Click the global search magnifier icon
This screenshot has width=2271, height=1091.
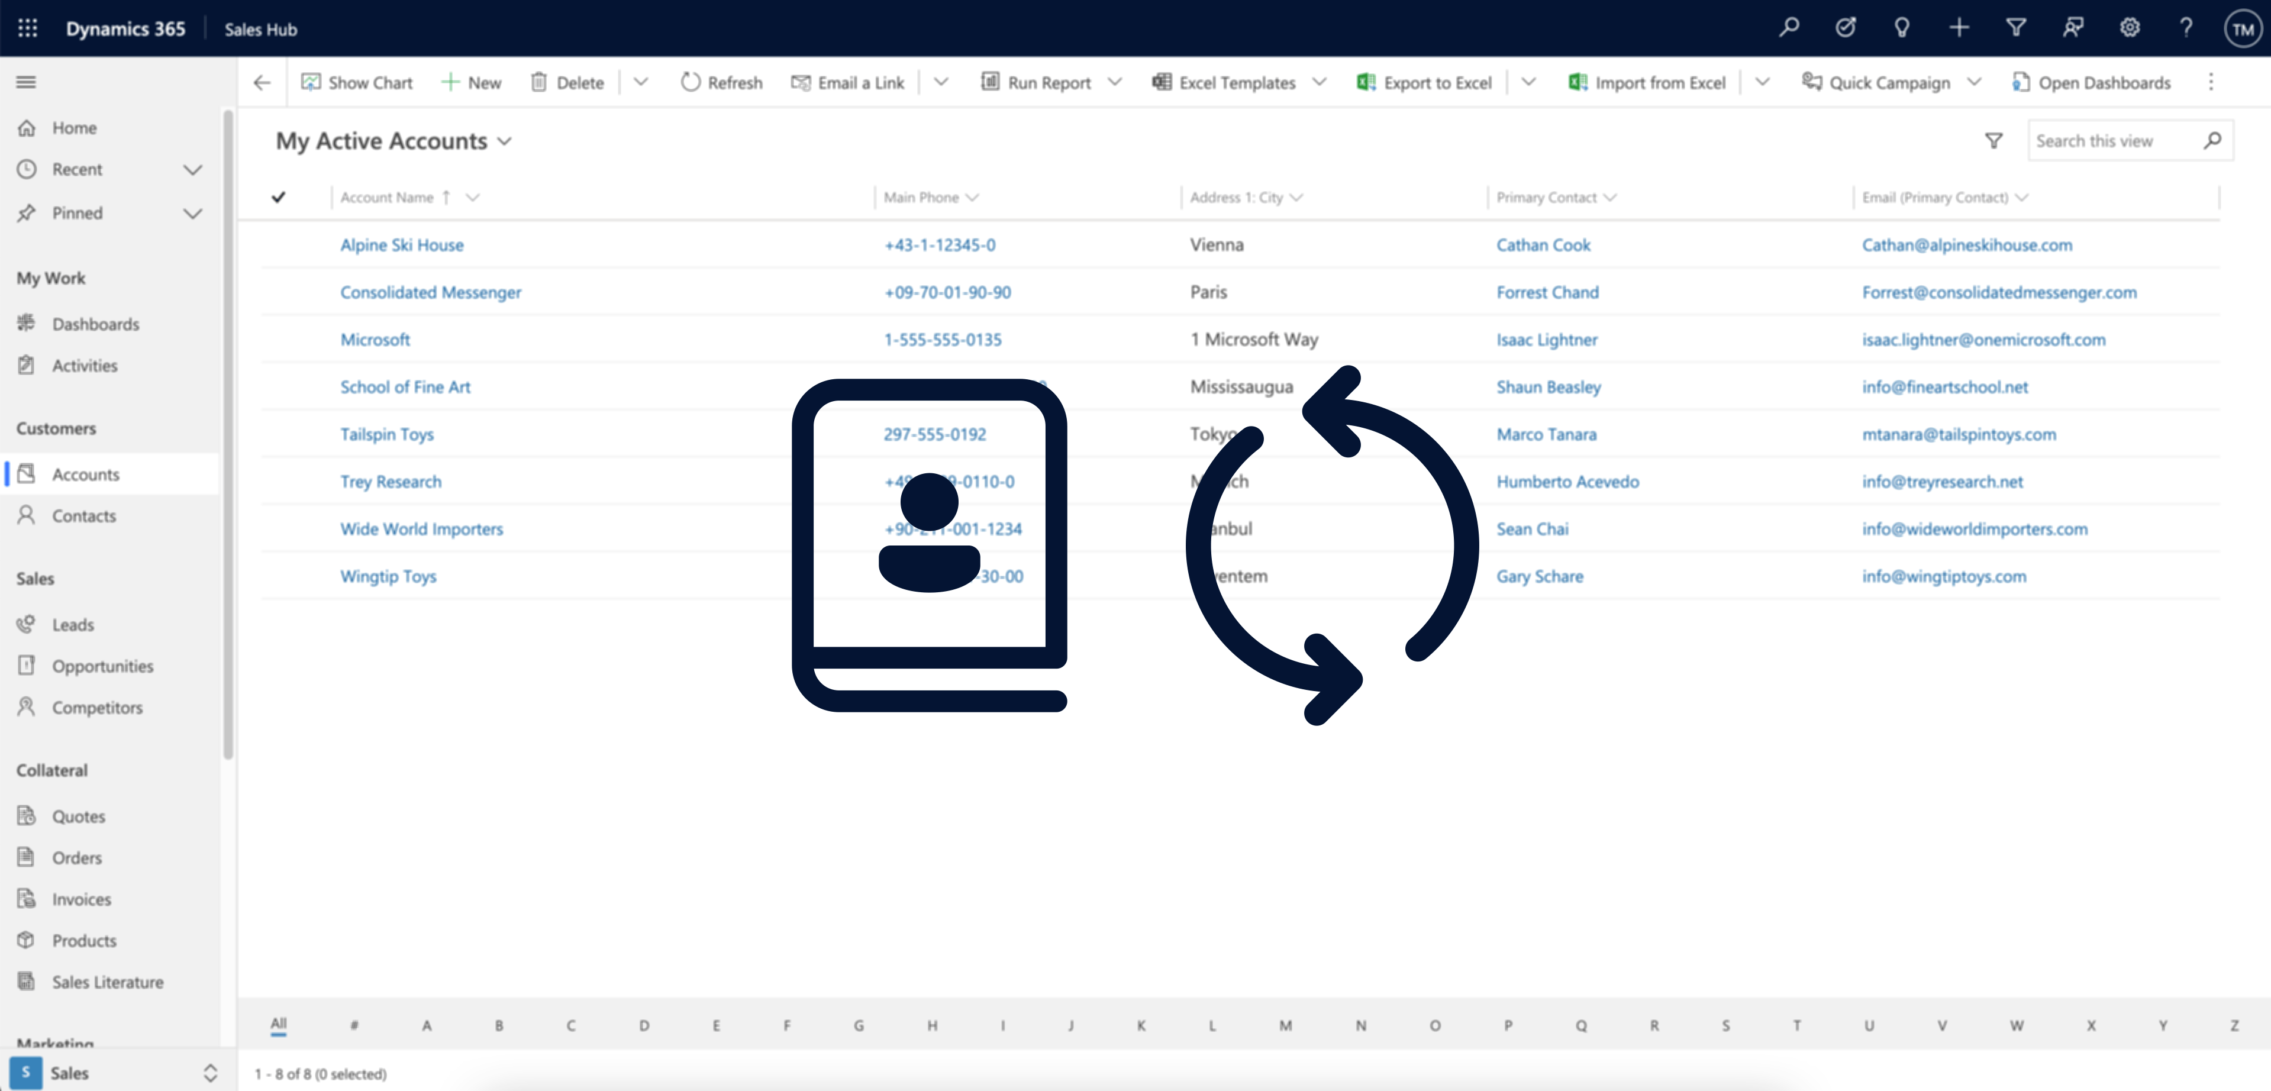pos(1789,28)
